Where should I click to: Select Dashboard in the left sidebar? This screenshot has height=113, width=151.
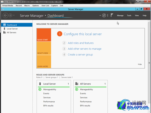(x=17, y=25)
